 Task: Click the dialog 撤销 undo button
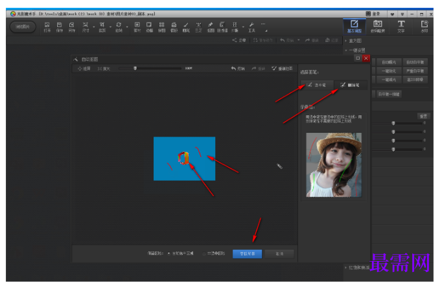click(238, 69)
